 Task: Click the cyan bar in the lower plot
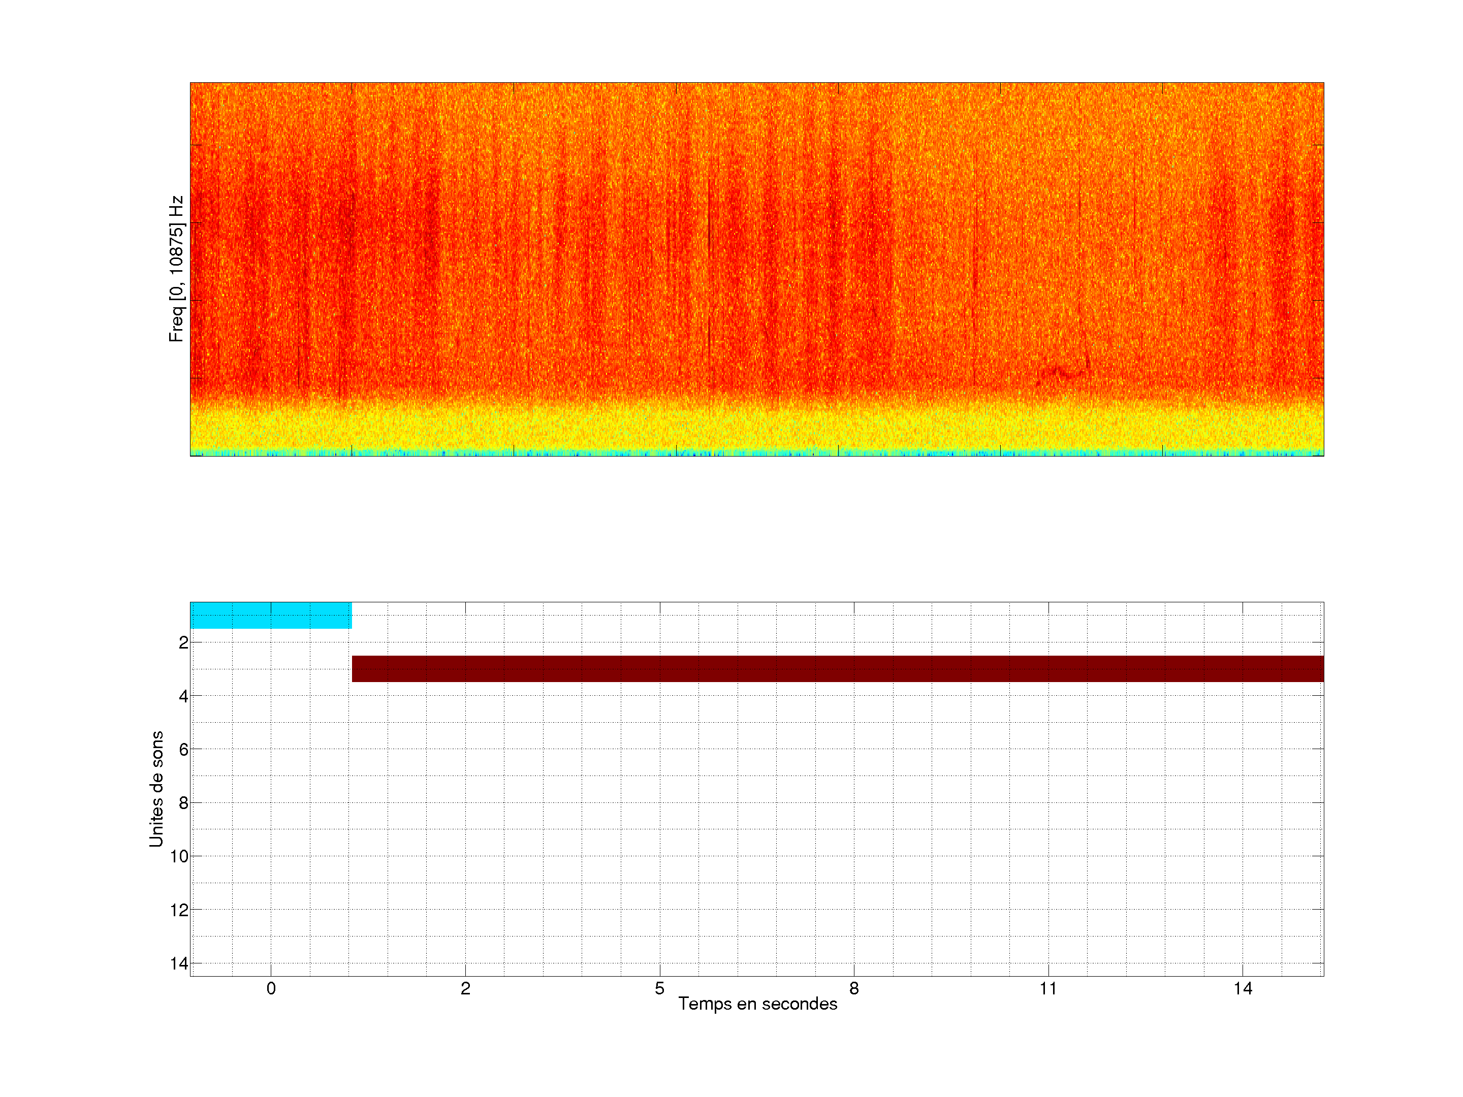[x=271, y=616]
